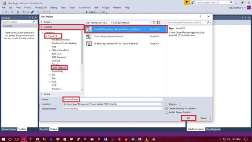Screen dimensions: 252x142
Task: Click the Name field containing XamarinDemo
Action: (113, 100)
